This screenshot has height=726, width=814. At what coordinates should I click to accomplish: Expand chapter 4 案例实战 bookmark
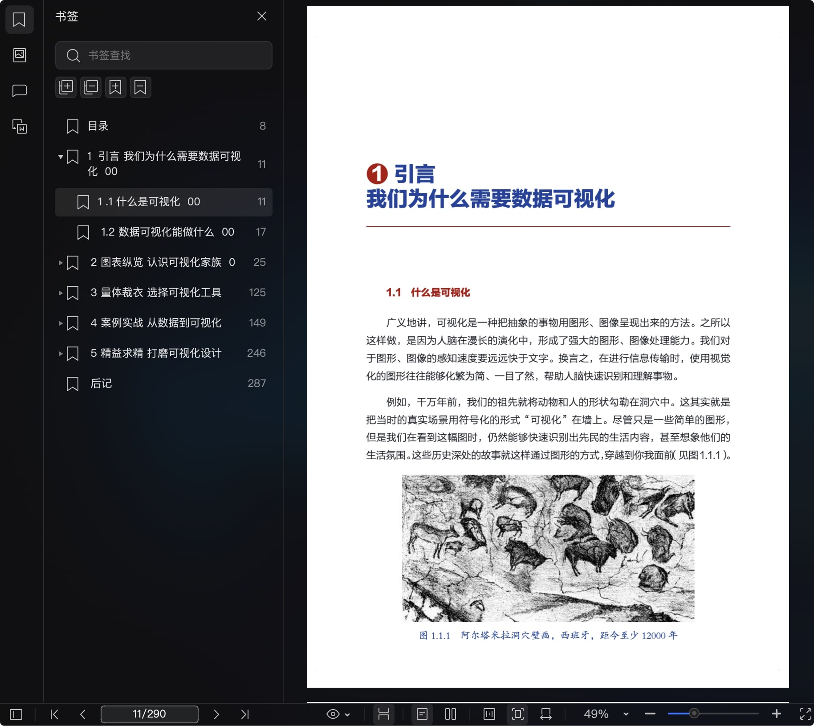[60, 323]
